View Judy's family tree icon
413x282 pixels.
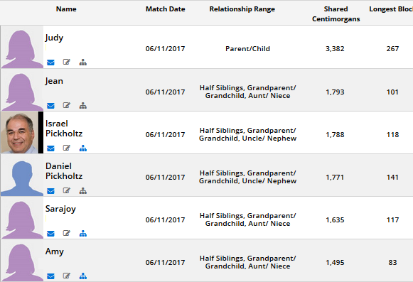pos(83,63)
